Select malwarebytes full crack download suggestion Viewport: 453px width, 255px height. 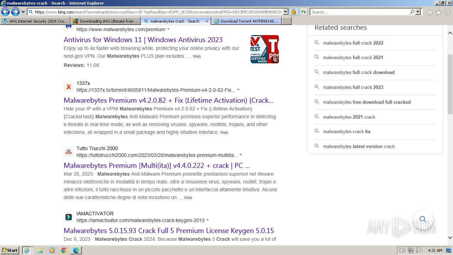tap(375, 72)
